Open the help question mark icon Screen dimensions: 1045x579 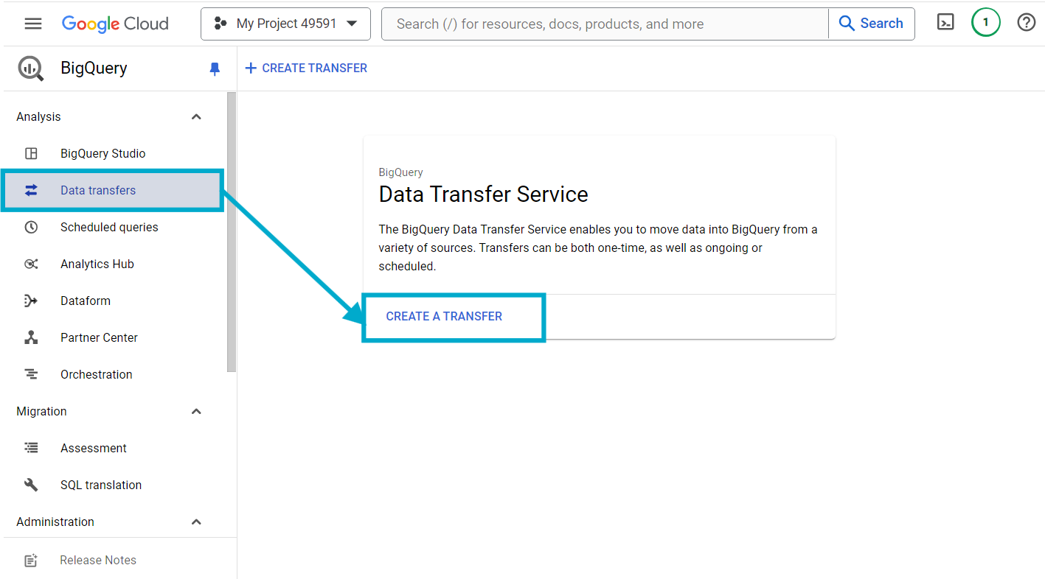coord(1027,23)
